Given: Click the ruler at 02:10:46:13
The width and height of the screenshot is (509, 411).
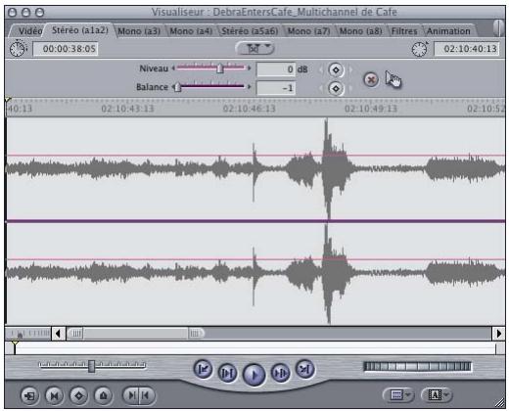Looking at the screenshot, I should [250, 109].
